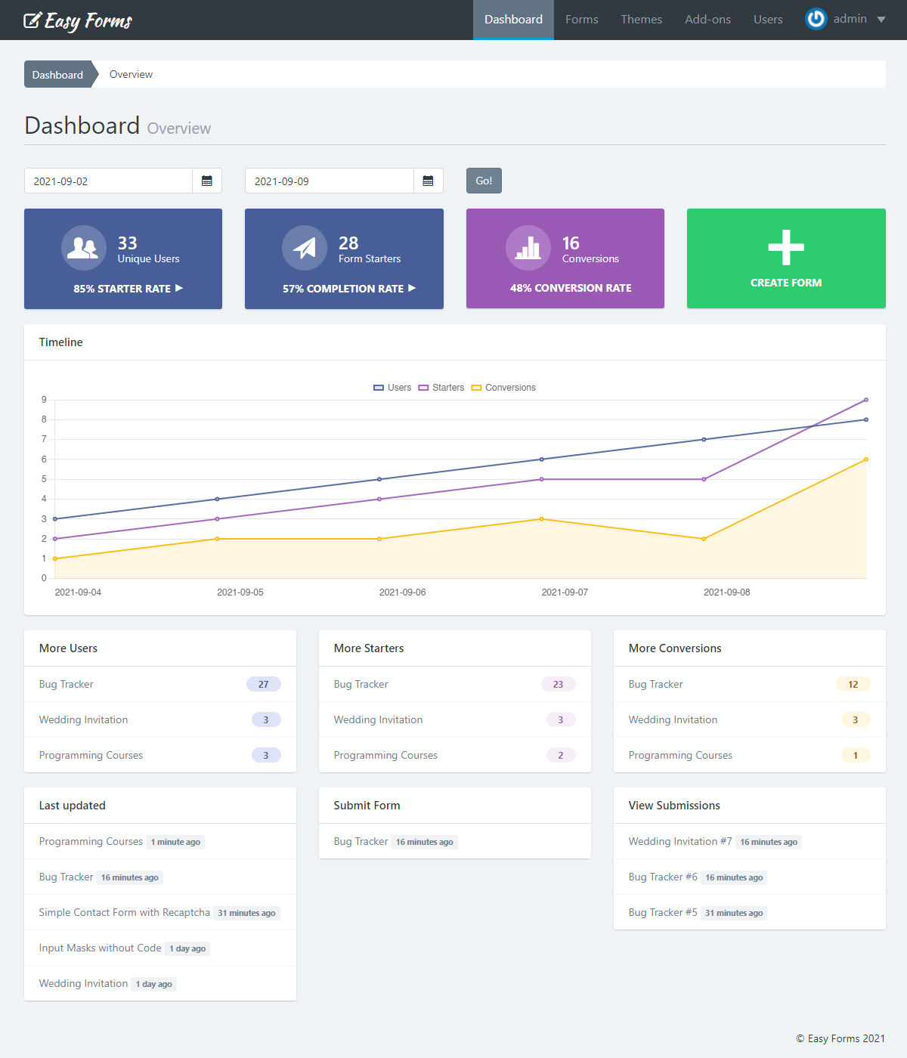Click the plus icon to create form
This screenshot has width=907, height=1058.
pos(786,247)
